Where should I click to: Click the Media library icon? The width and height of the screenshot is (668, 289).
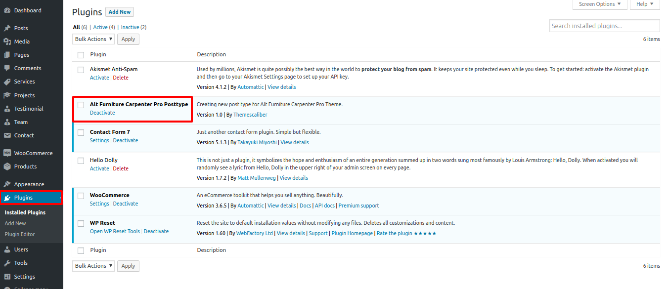[x=7, y=41]
